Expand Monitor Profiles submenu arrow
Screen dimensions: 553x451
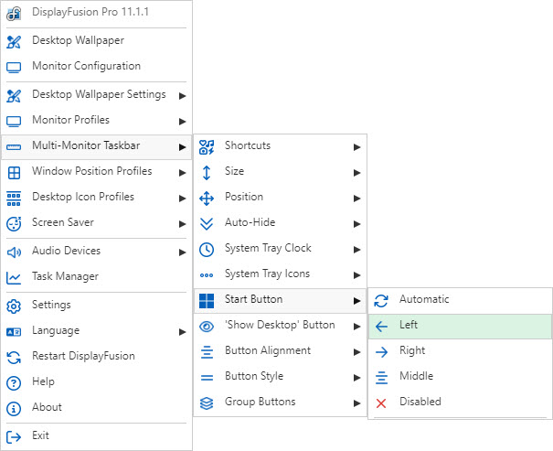coord(182,122)
